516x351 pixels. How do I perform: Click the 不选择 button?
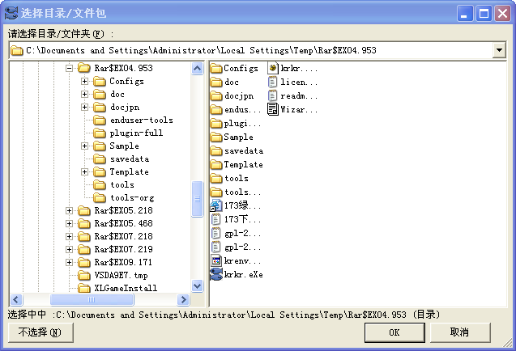[40, 332]
